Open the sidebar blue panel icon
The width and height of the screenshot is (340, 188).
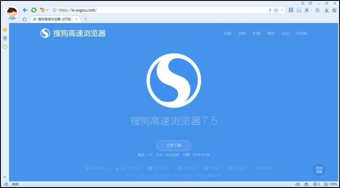[5, 38]
